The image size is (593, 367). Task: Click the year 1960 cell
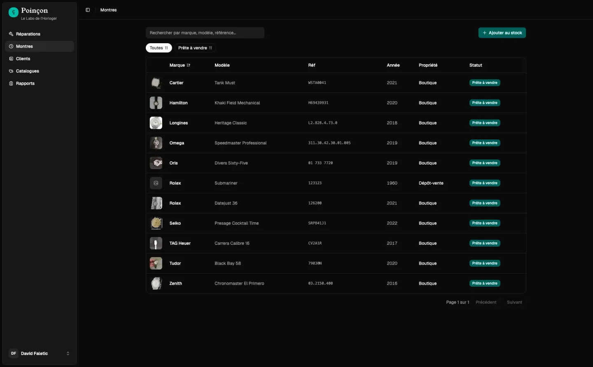392,183
